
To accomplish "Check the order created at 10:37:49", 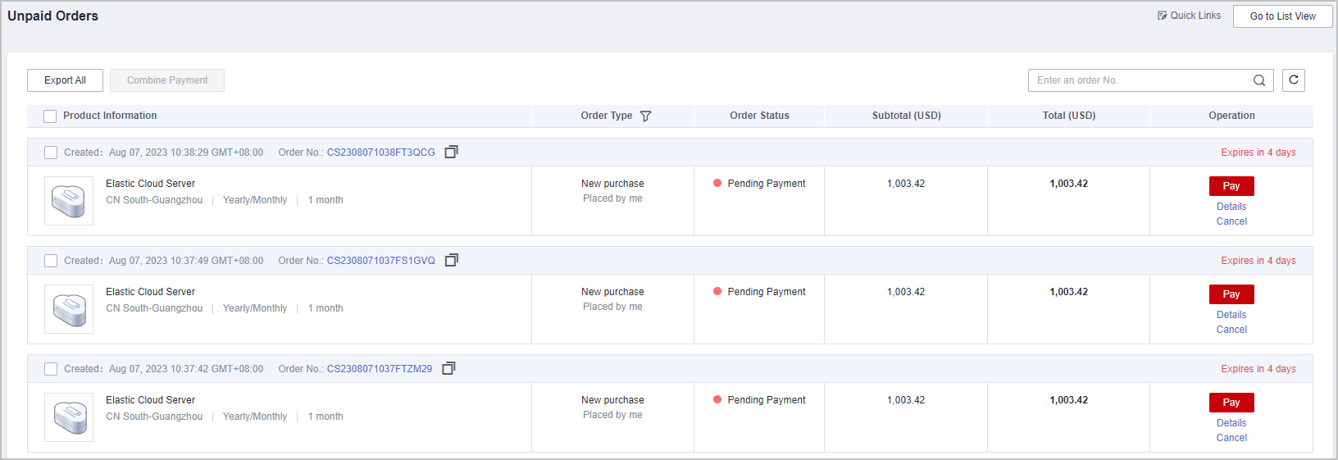I will pos(51,261).
